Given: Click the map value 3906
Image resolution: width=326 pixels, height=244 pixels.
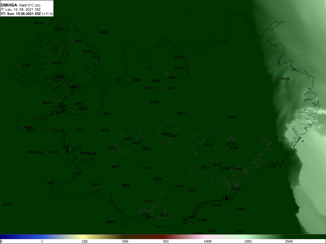Looking at the screenshot, I should click(x=137, y=80).
